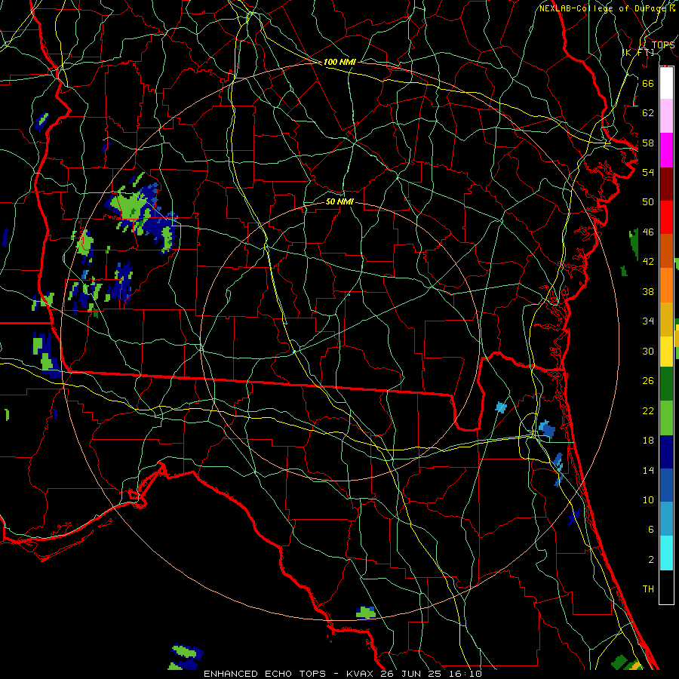Image resolution: width=679 pixels, height=679 pixels.
Task: Select the dark green legend swatch
Action: 666,384
